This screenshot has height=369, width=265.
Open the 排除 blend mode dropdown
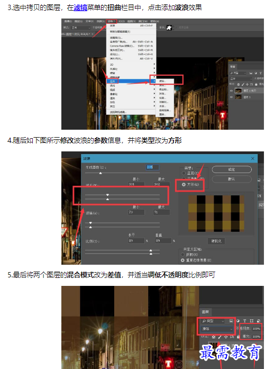[216, 329]
